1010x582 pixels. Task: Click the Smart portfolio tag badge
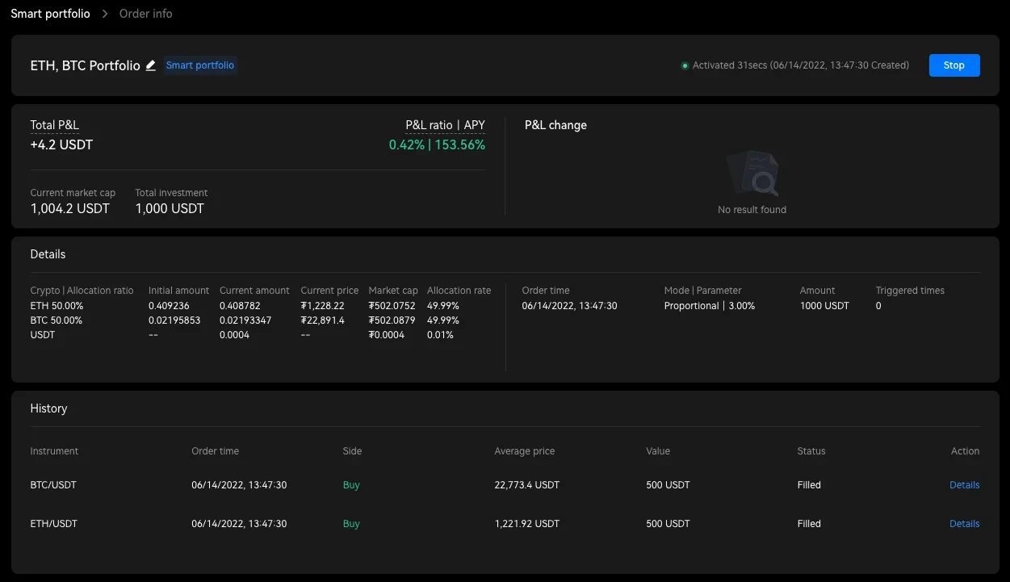point(200,65)
